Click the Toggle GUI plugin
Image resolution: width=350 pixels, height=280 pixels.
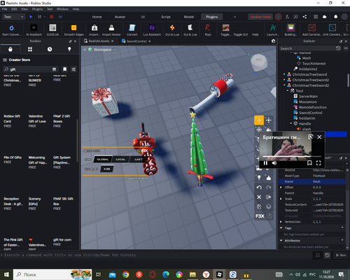coord(241,34)
